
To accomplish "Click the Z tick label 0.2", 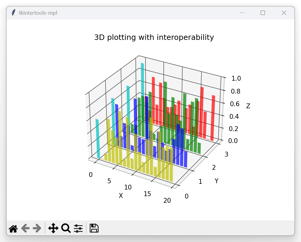I will tap(234, 129).
